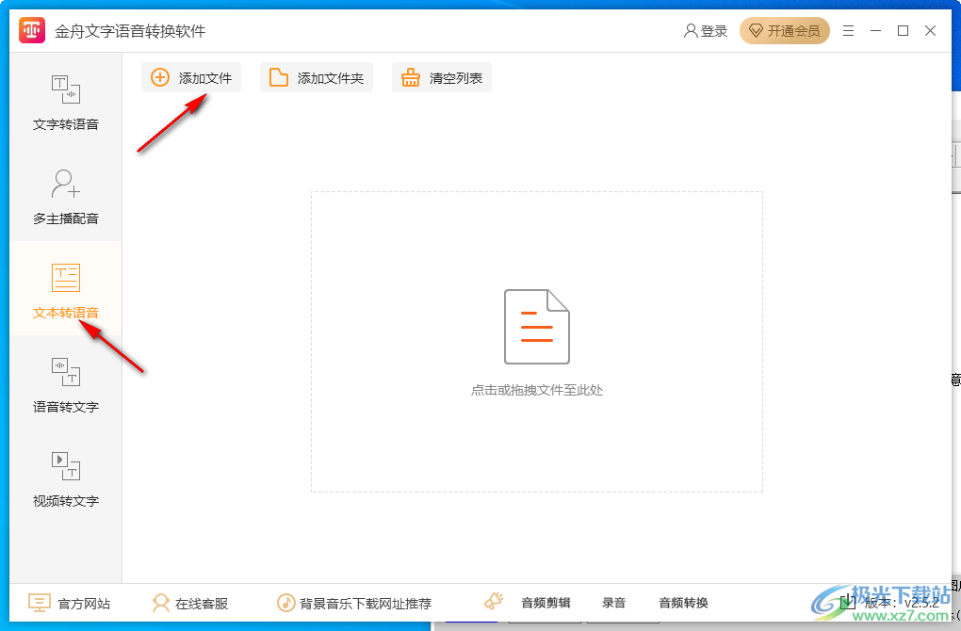Click 登录 to sign in
The image size is (961, 631).
(706, 30)
